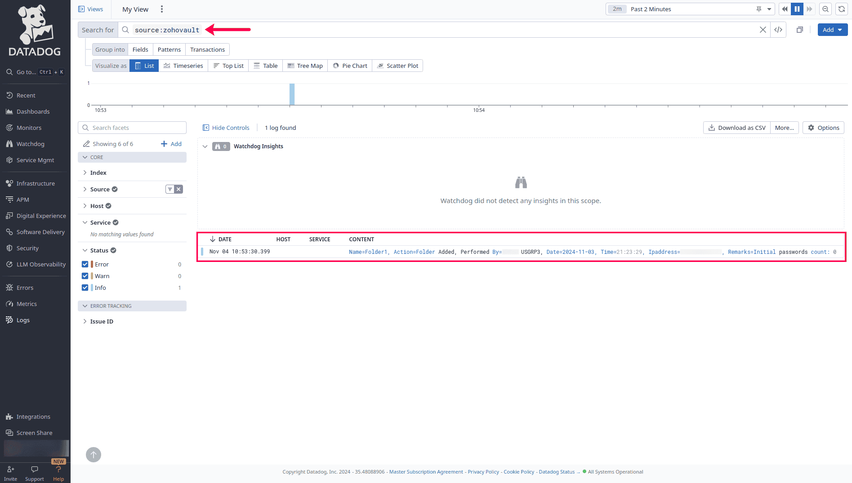This screenshot has height=483, width=852.
Task: Start Screen Share
Action: pyautogui.click(x=34, y=433)
